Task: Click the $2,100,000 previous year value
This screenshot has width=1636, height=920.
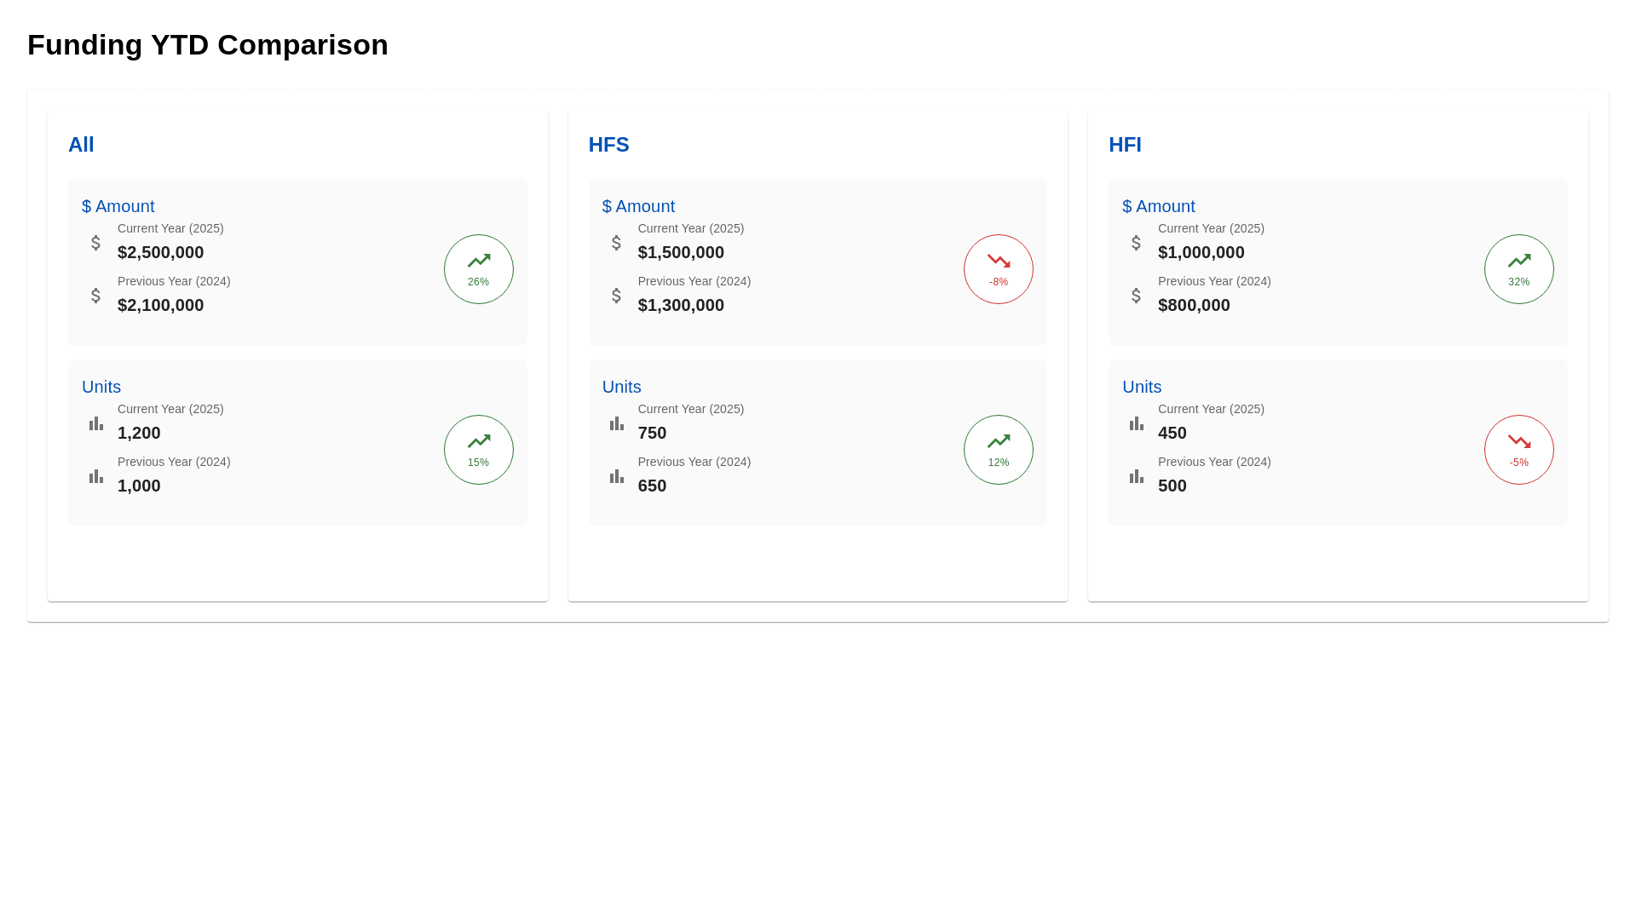Action: coord(160,305)
